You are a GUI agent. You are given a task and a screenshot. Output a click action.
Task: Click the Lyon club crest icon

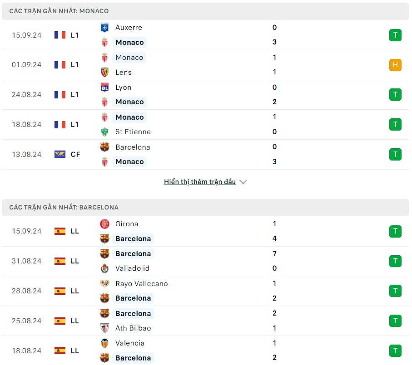click(x=104, y=88)
